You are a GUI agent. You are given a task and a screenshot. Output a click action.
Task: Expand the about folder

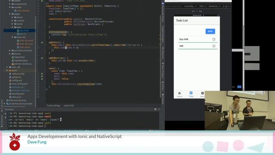coord(12,17)
